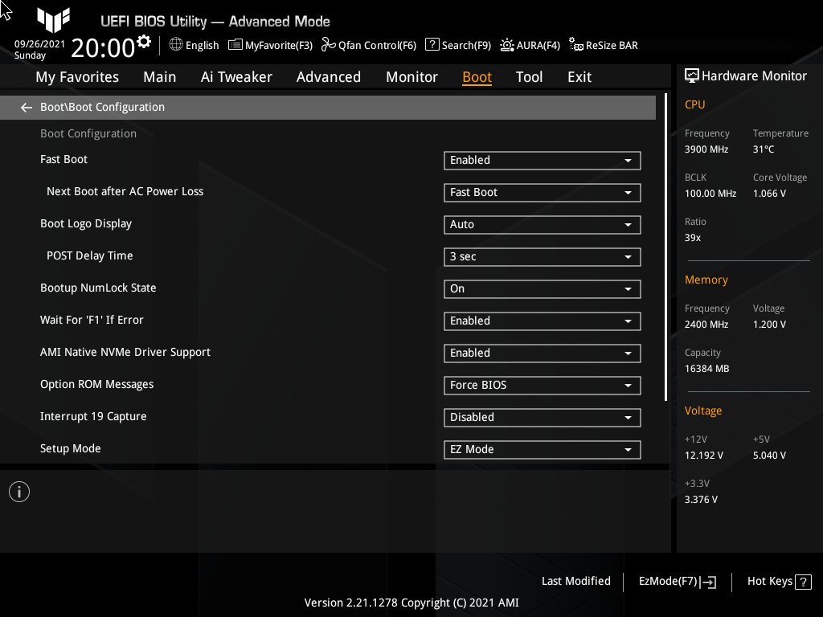Click the Last Modified button
Image resolution: width=823 pixels, height=617 pixels.
[575, 581]
